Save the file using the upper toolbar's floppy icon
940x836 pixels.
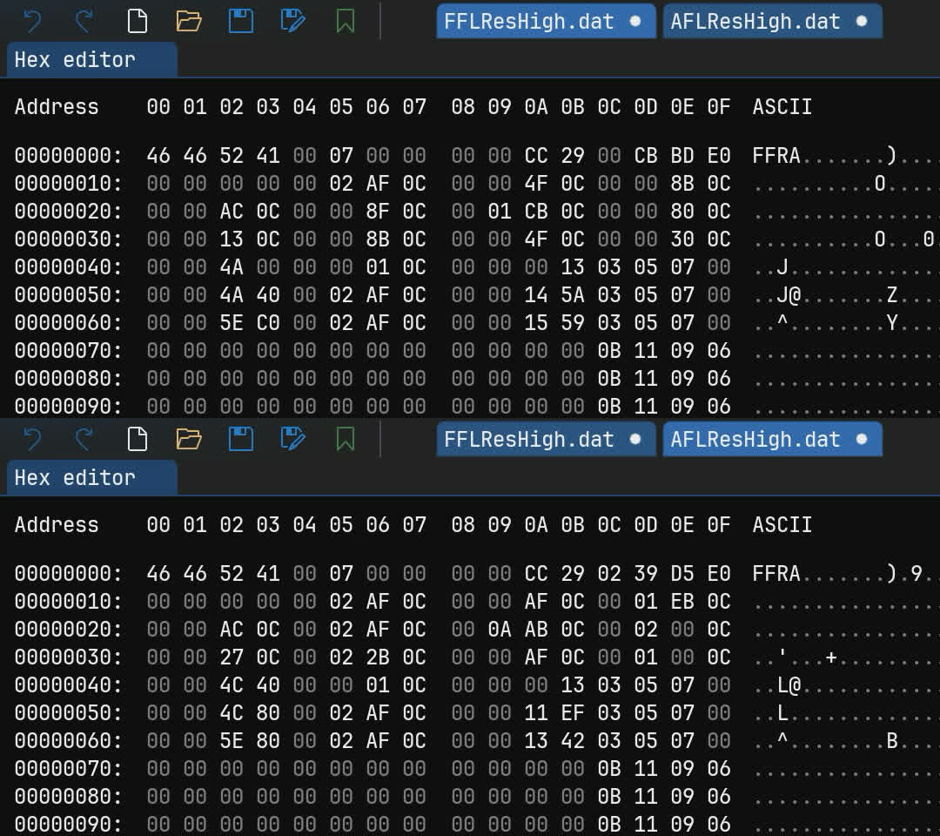click(x=241, y=21)
